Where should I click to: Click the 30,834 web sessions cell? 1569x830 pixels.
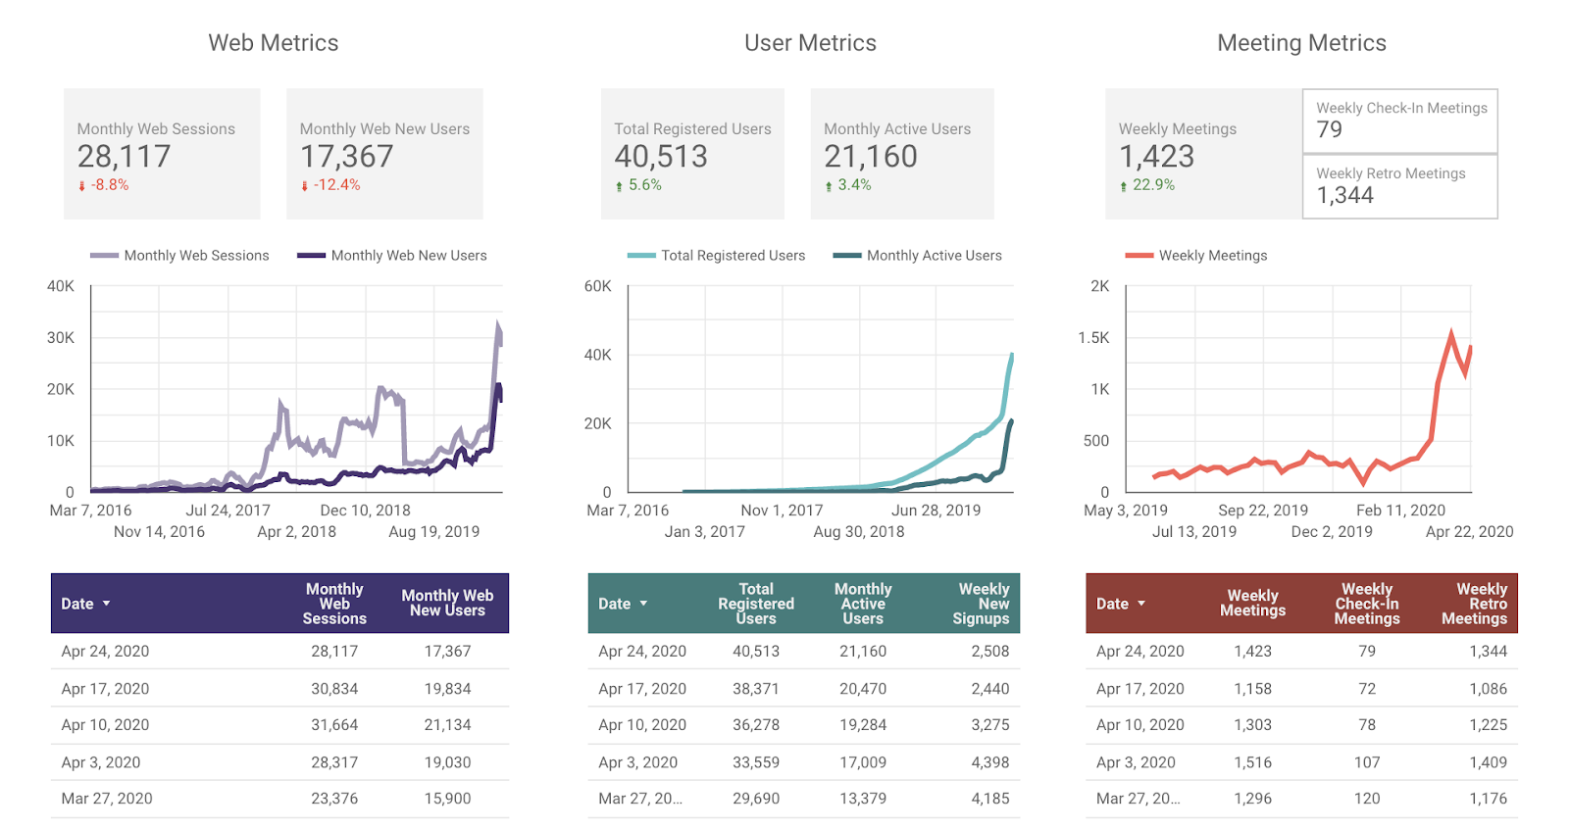pyautogui.click(x=334, y=689)
